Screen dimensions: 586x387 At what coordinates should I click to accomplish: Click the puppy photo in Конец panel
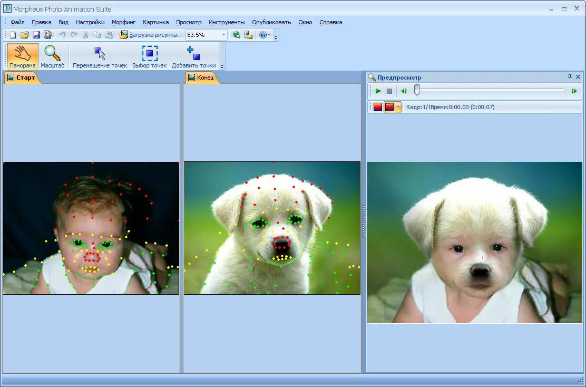(272, 228)
